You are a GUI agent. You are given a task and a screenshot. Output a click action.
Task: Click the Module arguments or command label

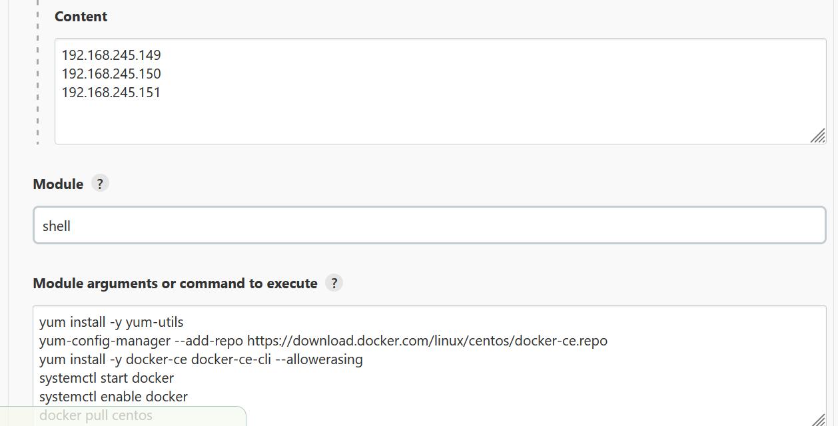pos(175,284)
